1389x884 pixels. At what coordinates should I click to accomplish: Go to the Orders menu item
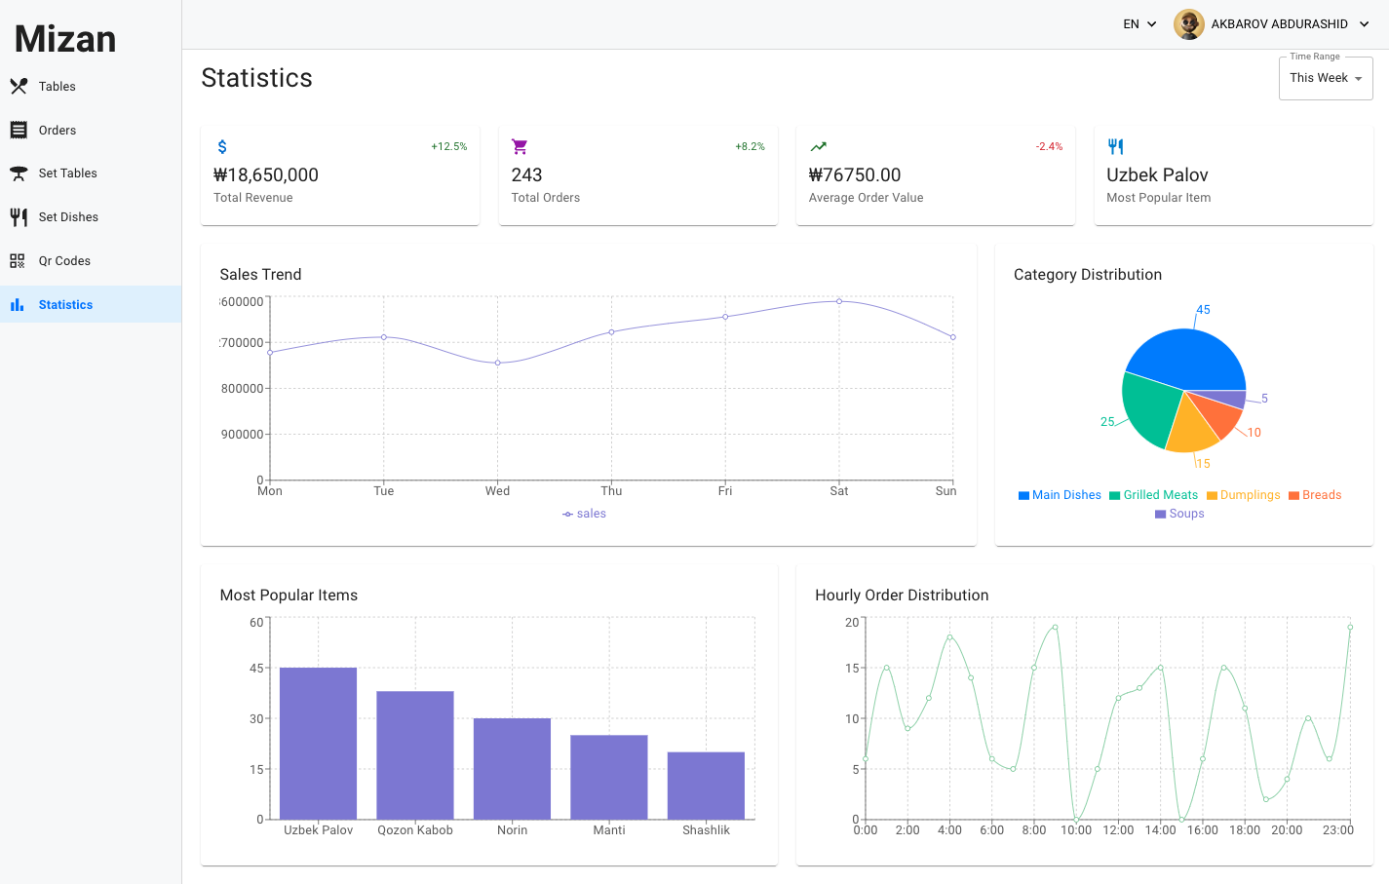click(x=58, y=131)
